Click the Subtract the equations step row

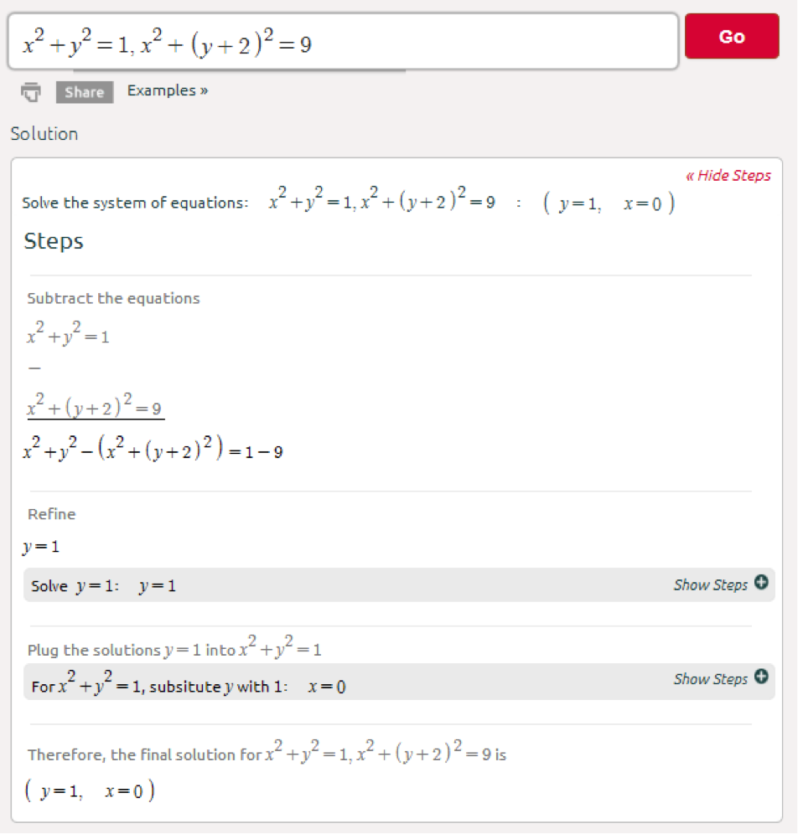click(113, 298)
